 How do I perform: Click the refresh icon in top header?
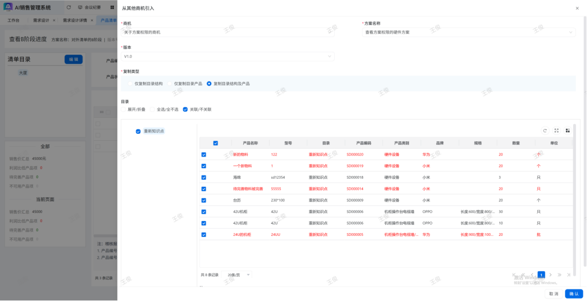pos(69,8)
